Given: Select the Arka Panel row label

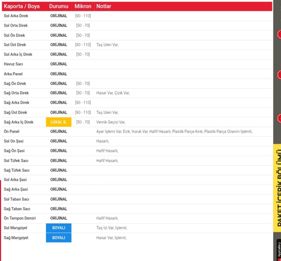Looking at the screenshot, I should click(x=13, y=74).
